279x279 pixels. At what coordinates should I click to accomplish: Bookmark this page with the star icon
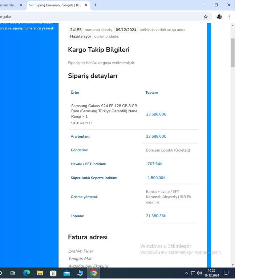pyautogui.click(x=206, y=17)
